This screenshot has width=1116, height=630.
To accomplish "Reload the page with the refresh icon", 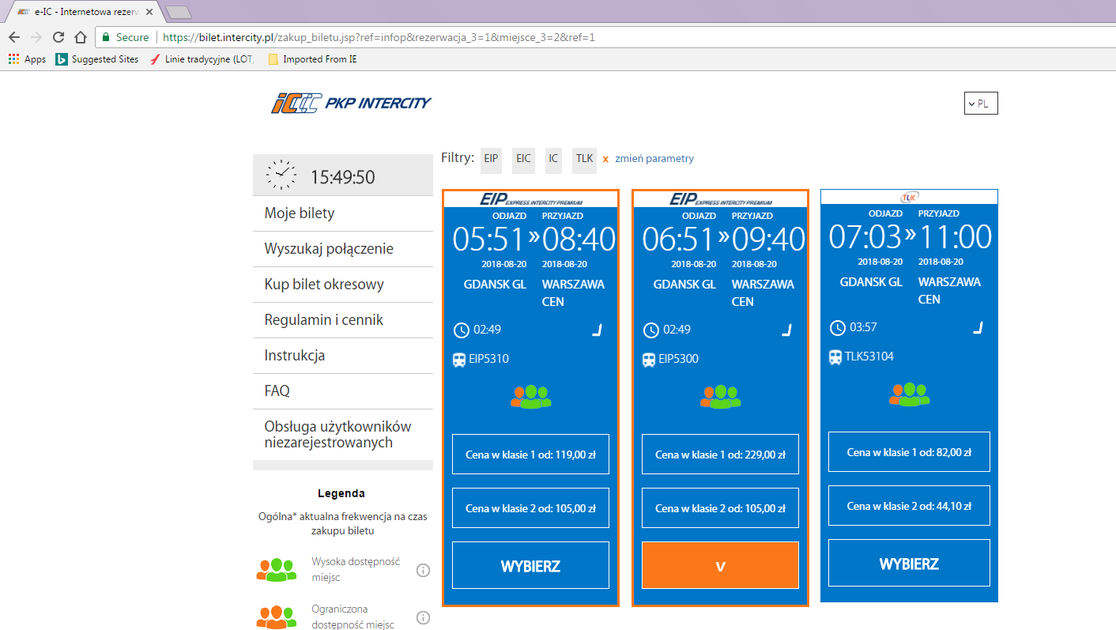I will pyautogui.click(x=58, y=37).
